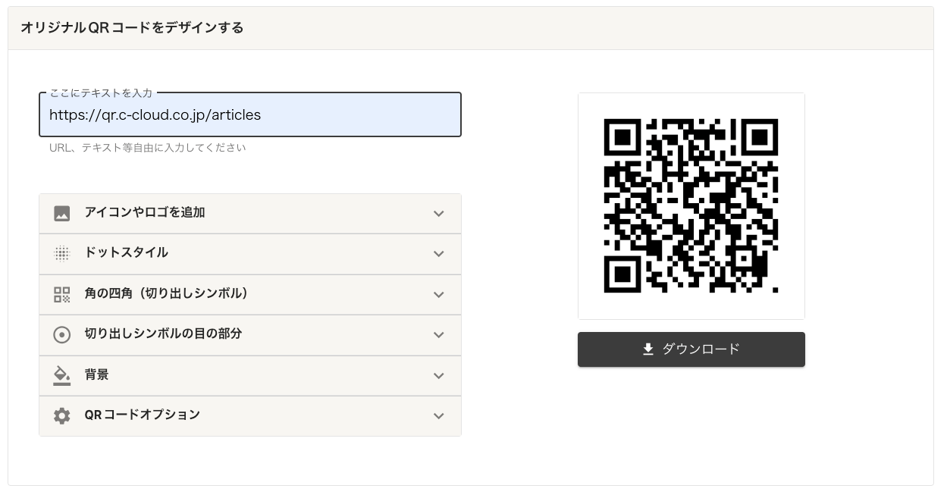Expand the 背景 section chevron
Image resolution: width=947 pixels, height=498 pixels.
tap(439, 375)
